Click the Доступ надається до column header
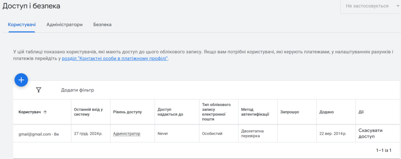The height and width of the screenshot is (159, 401). tap(170, 112)
